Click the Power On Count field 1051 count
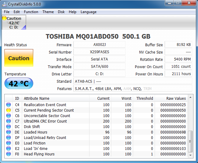Viewport: 198px width, 163px height. coord(178,67)
